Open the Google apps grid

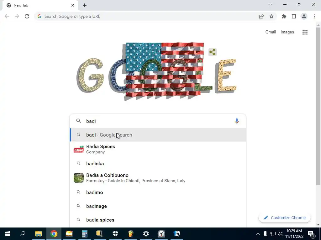coord(305,32)
